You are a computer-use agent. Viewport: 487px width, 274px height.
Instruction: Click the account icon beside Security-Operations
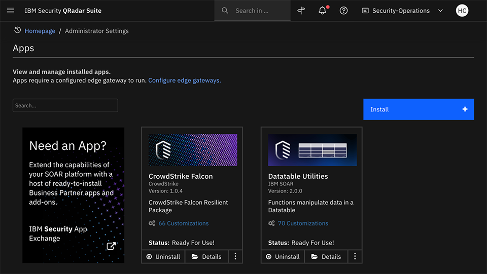pyautogui.click(x=365, y=11)
